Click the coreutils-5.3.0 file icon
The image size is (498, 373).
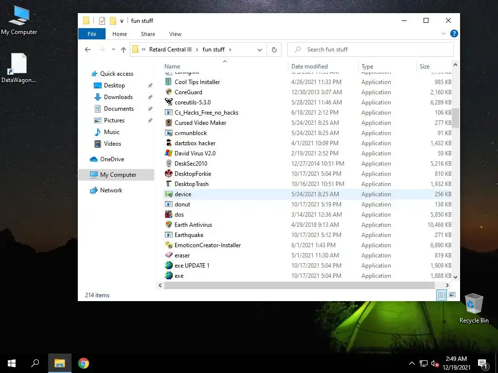[x=168, y=102]
